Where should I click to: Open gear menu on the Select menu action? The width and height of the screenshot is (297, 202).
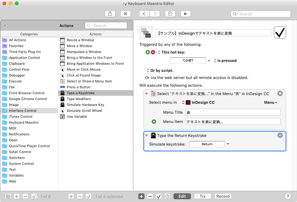[280, 93]
